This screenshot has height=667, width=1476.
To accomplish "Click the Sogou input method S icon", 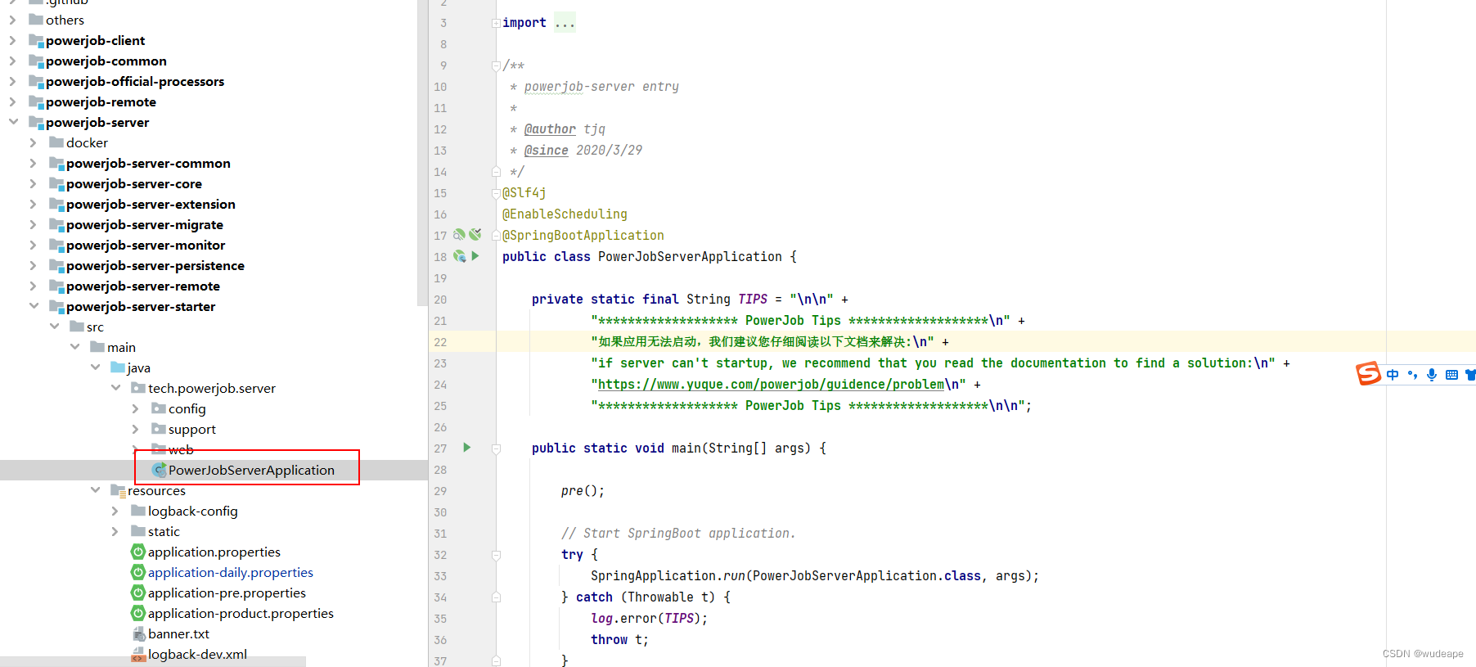I will (x=1368, y=374).
